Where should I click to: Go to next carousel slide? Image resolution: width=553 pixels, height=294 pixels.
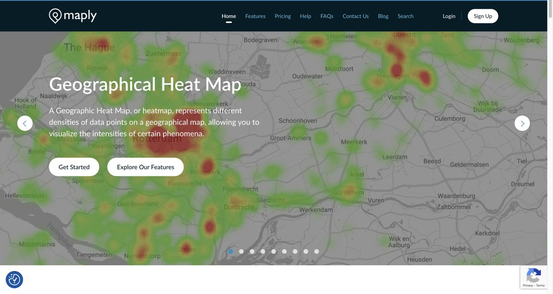522,123
